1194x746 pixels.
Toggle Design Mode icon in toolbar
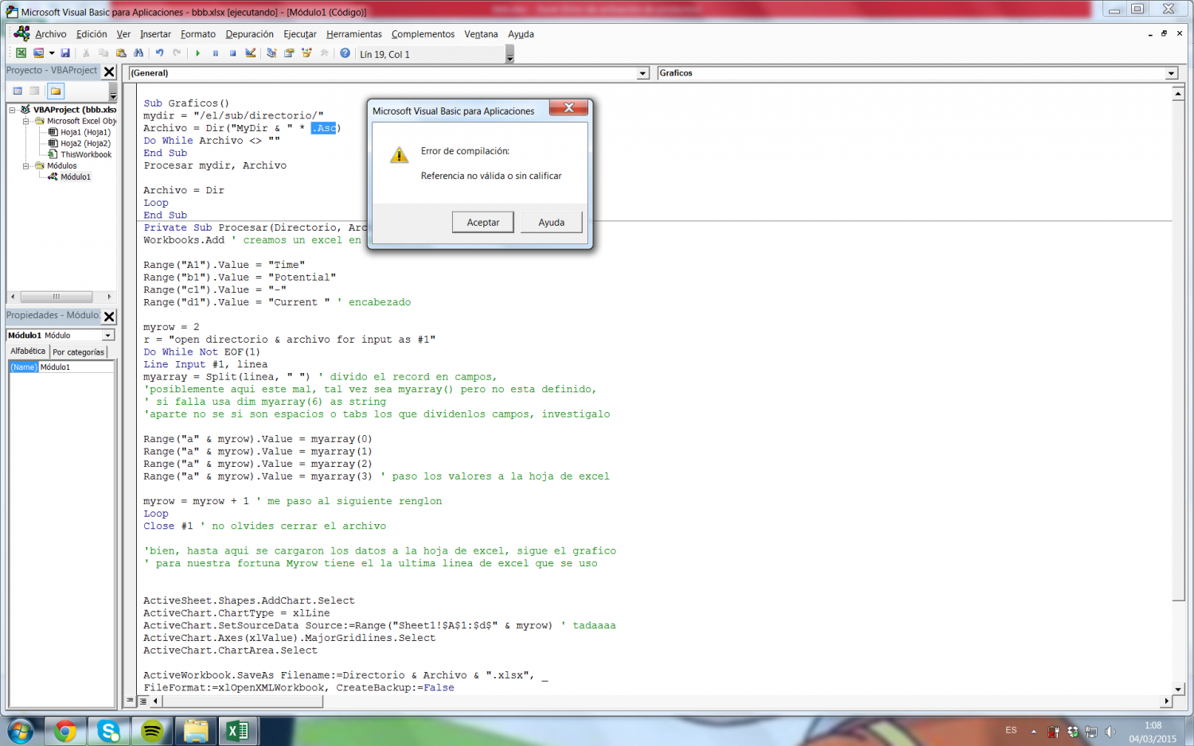pos(251,53)
